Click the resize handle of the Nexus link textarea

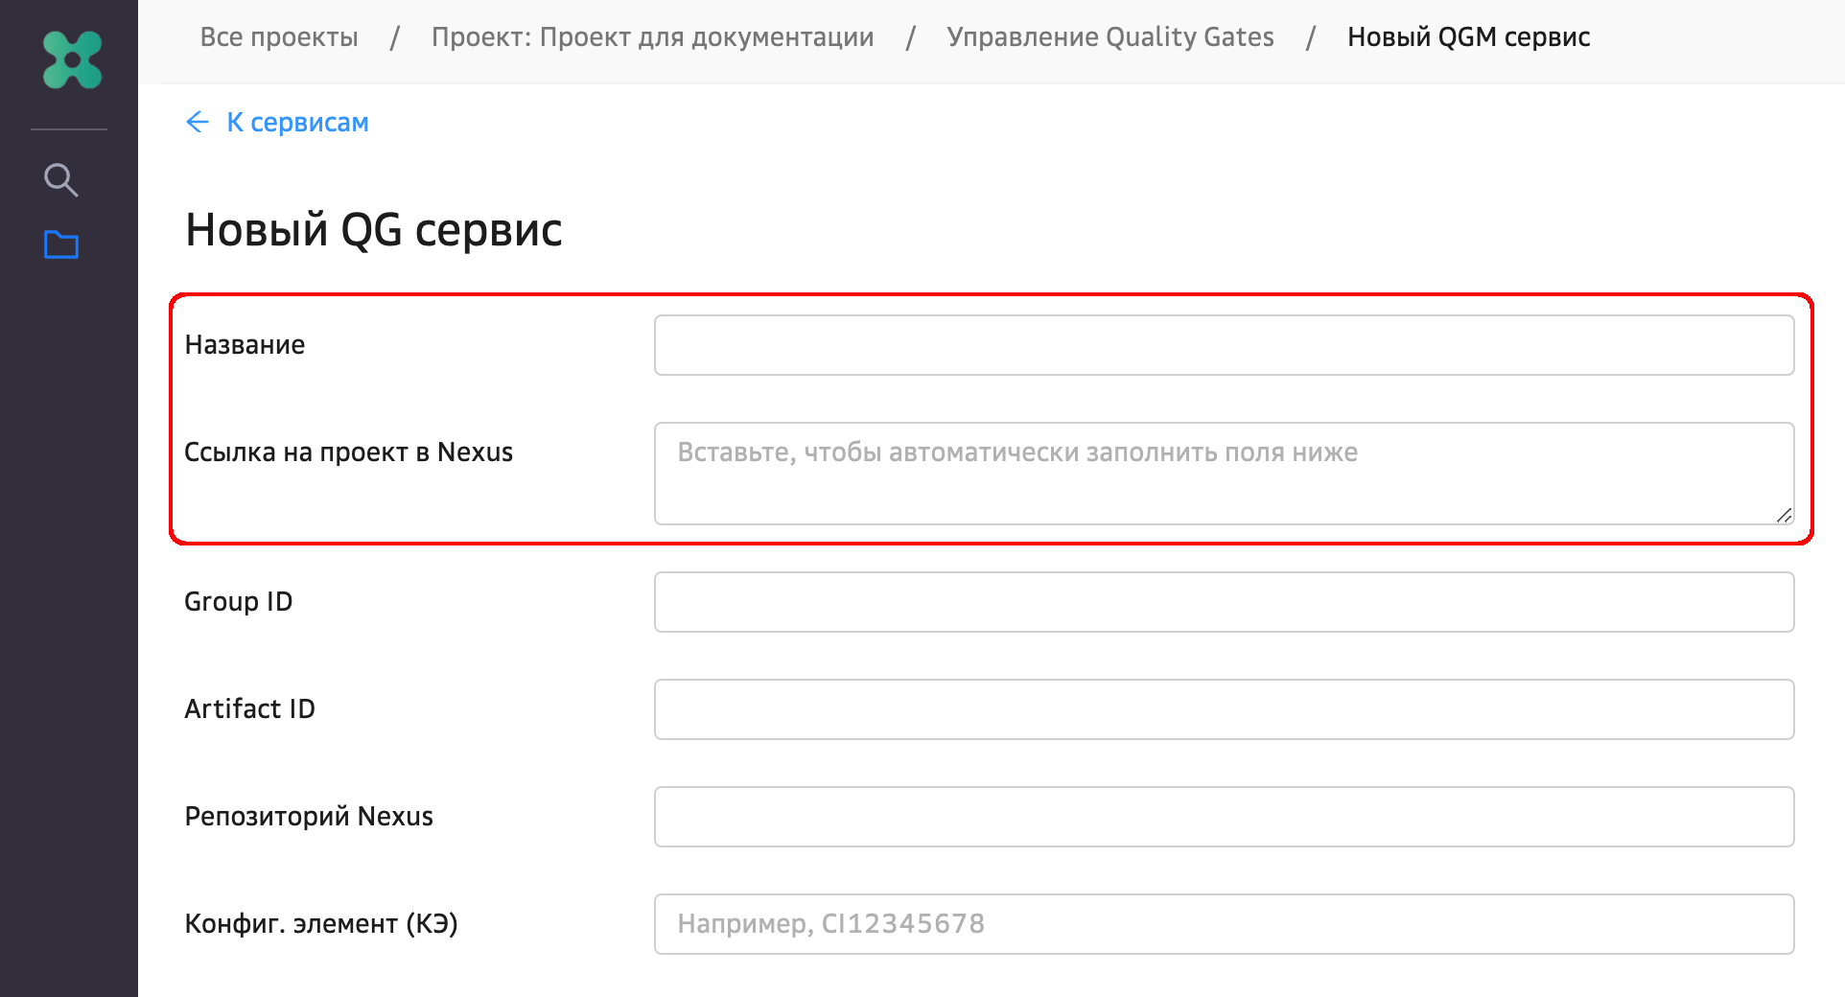tap(1784, 515)
